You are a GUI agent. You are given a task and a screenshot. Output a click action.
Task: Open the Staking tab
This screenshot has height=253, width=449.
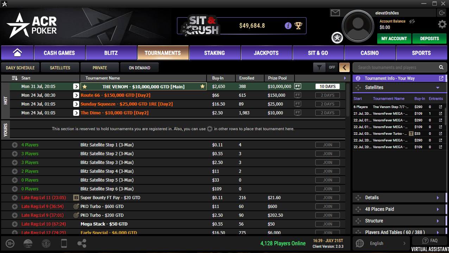coord(214,53)
